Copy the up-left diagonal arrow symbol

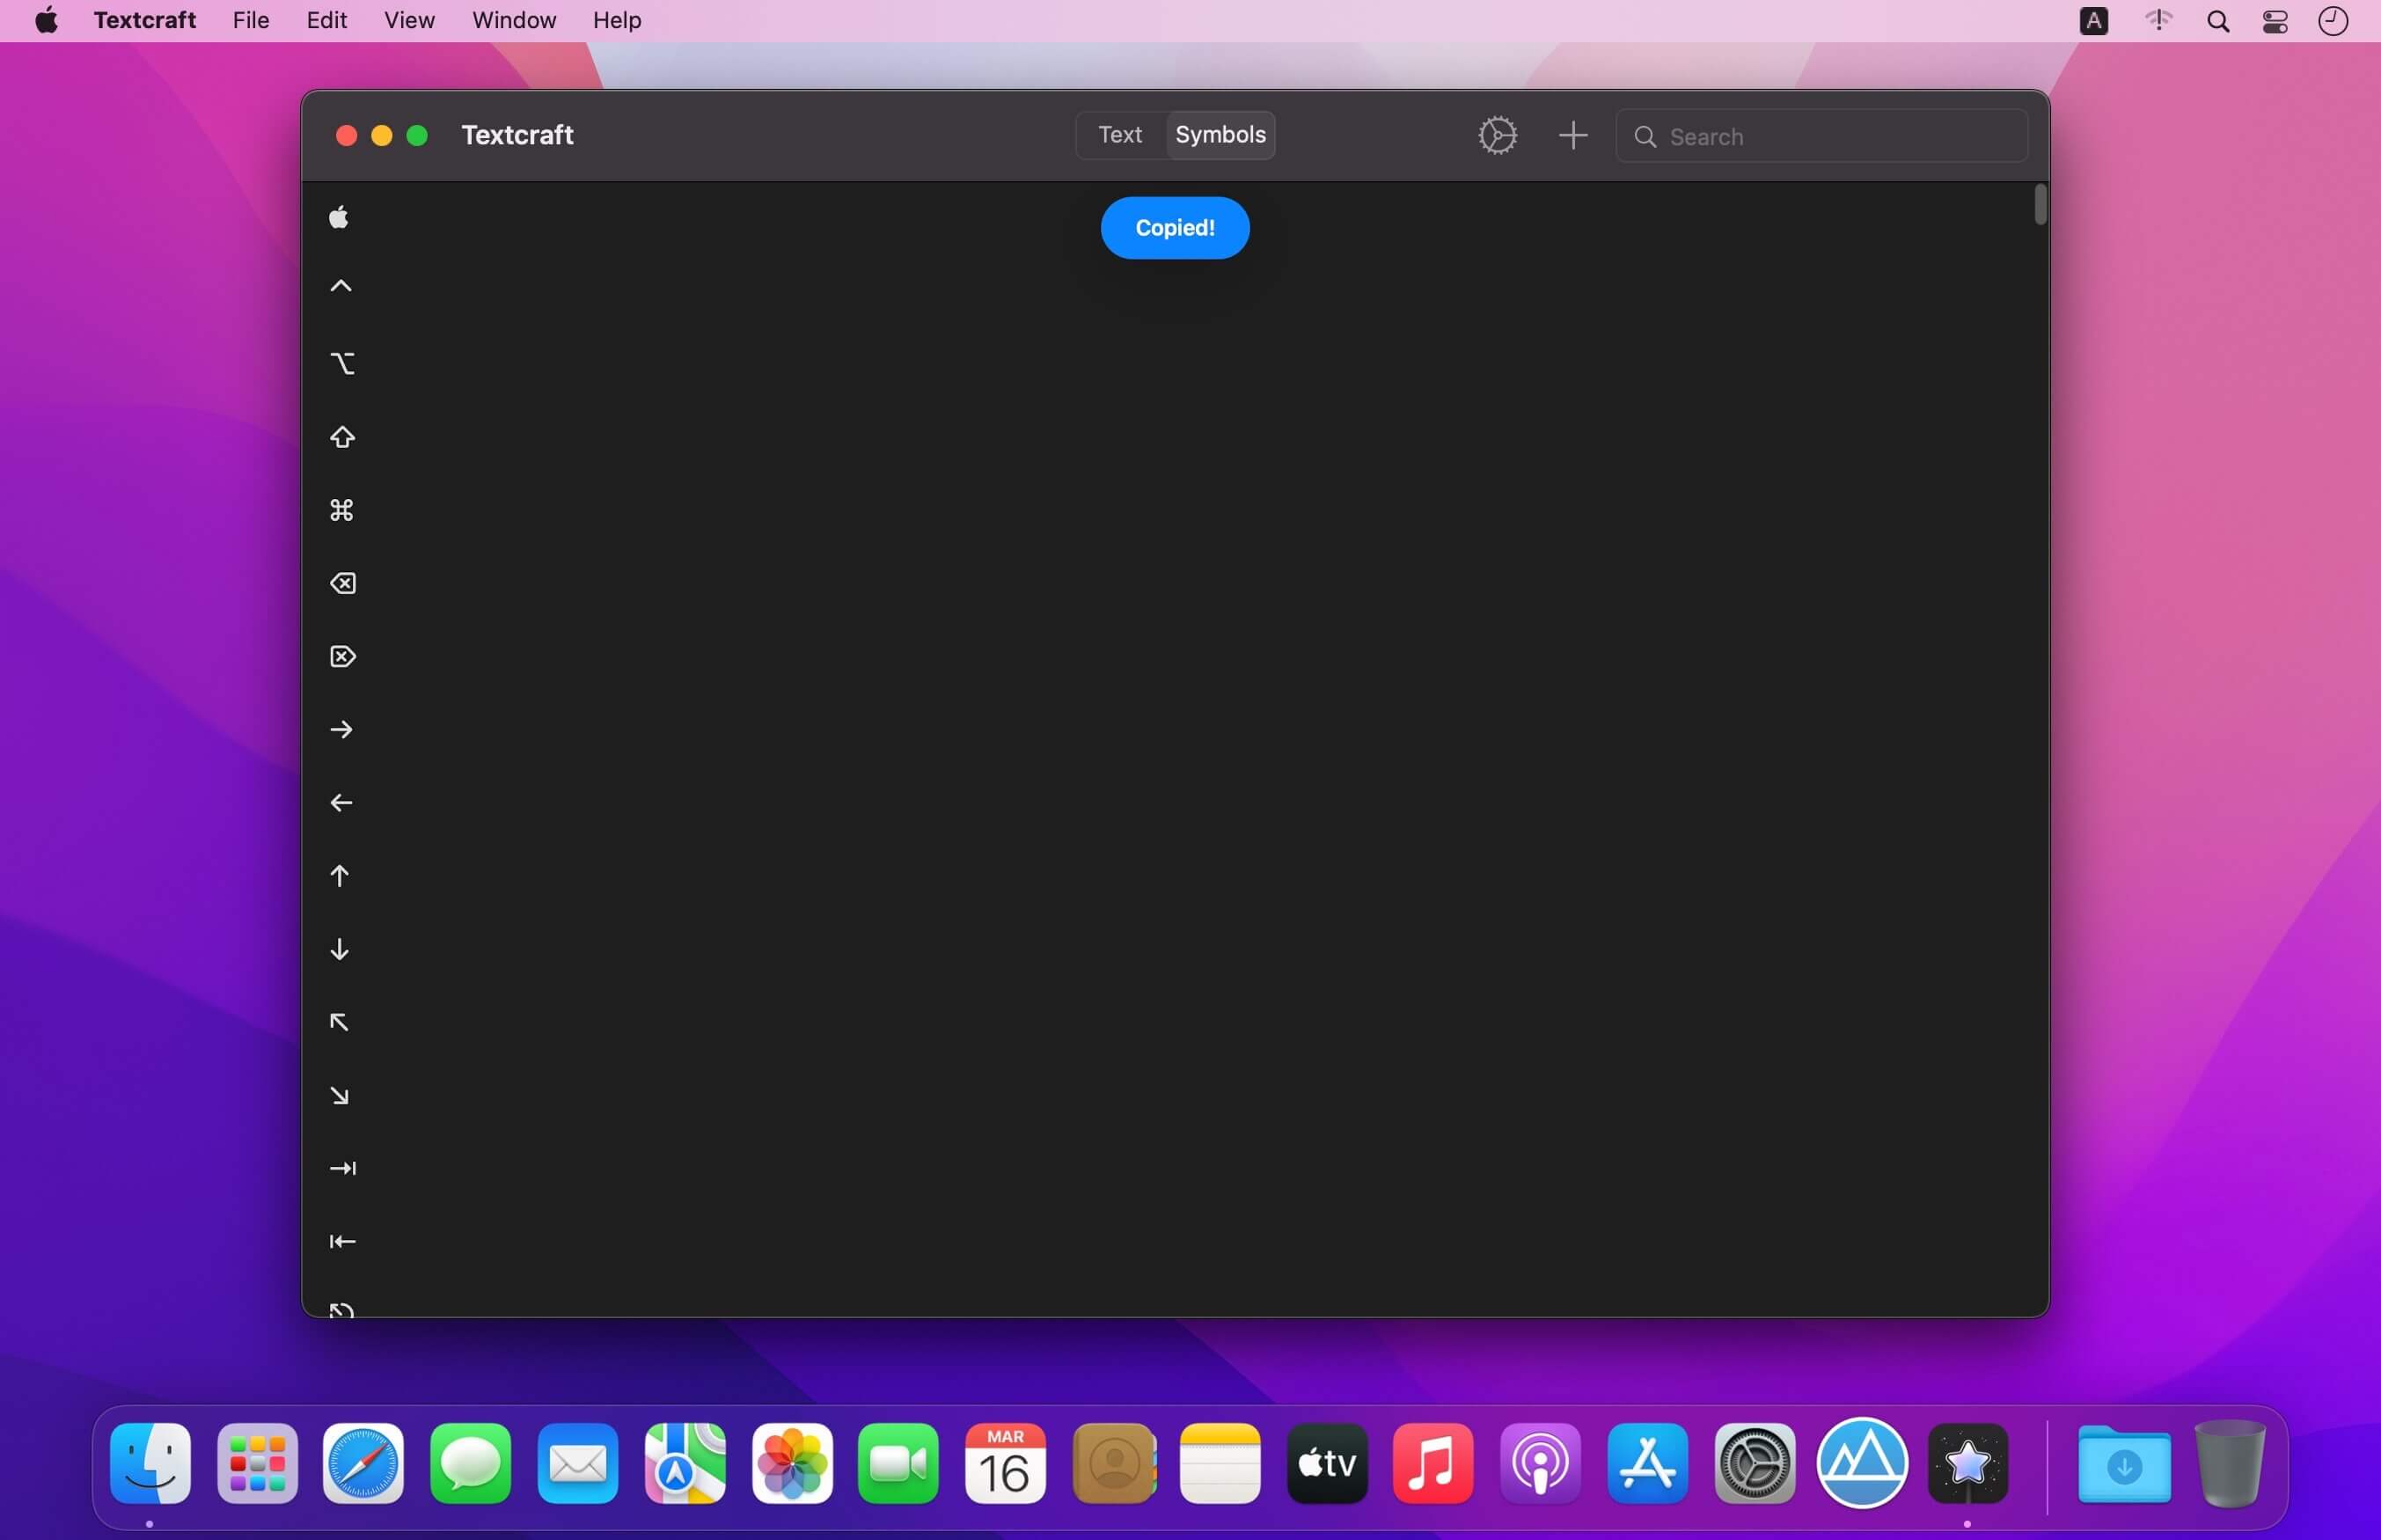coord(340,1022)
